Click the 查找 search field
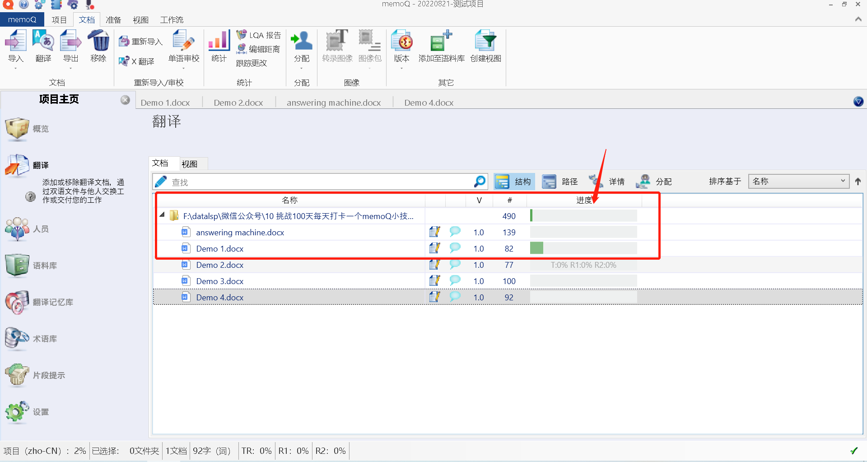Screen dimensions: 867x462 (x=320, y=182)
